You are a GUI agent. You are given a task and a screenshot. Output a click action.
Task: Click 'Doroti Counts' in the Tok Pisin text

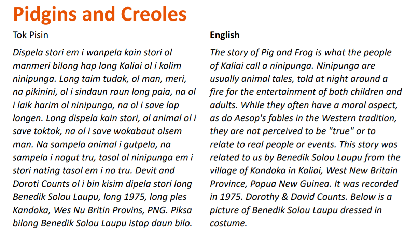[41, 184]
